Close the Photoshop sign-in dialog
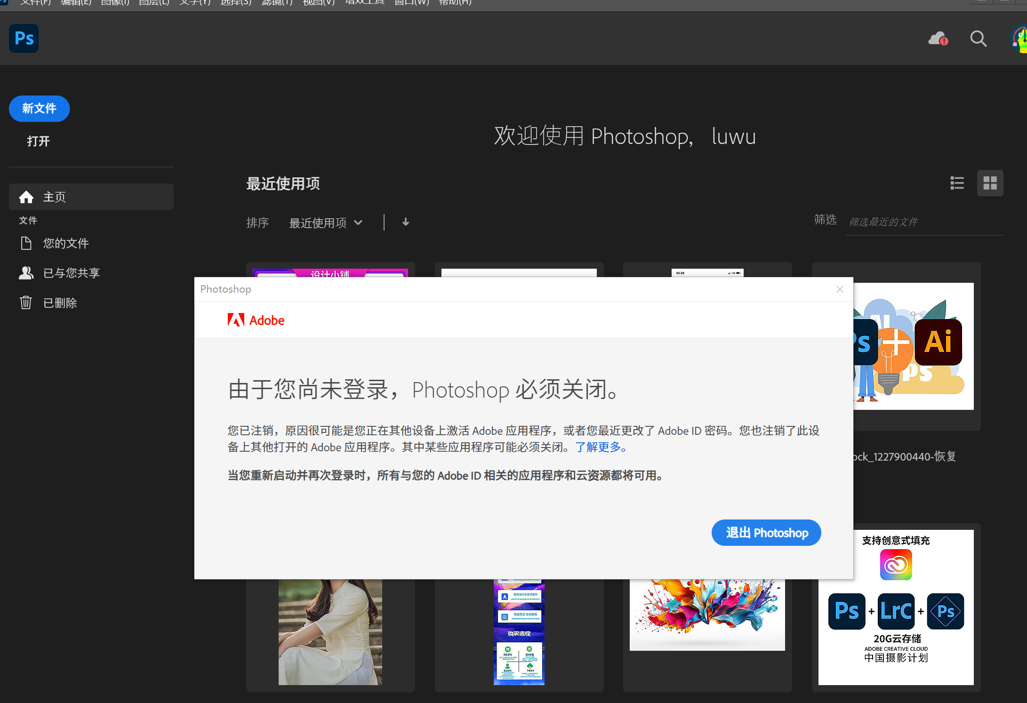This screenshot has width=1027, height=703. (x=840, y=289)
